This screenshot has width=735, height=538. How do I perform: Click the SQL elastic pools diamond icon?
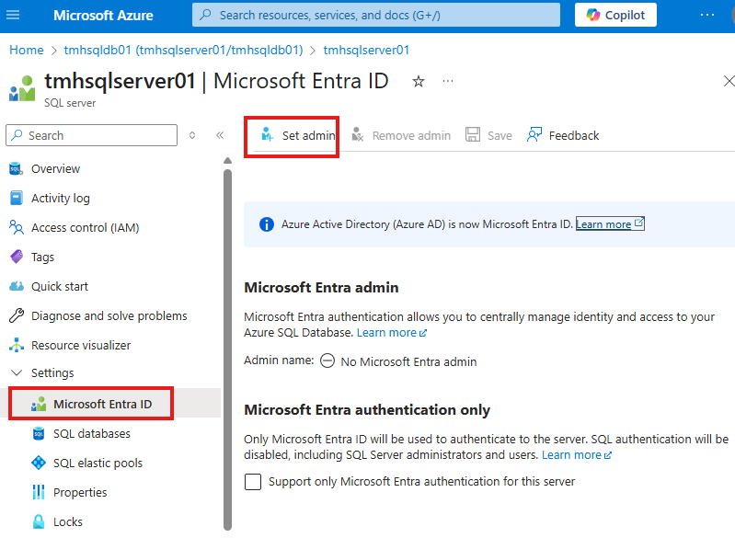tap(39, 463)
